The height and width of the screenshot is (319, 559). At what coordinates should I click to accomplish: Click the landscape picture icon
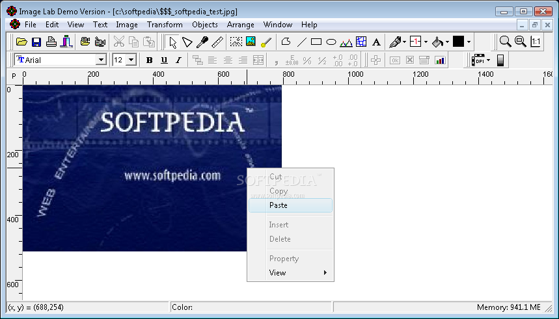[251, 42]
